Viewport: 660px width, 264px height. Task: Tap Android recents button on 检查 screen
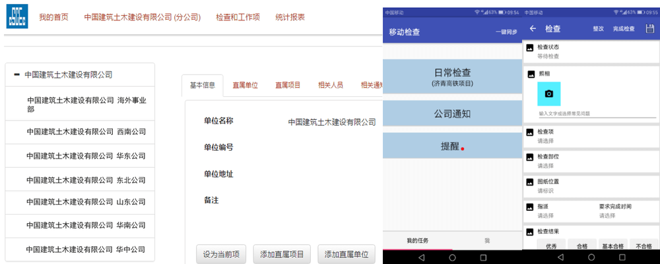click(622, 257)
